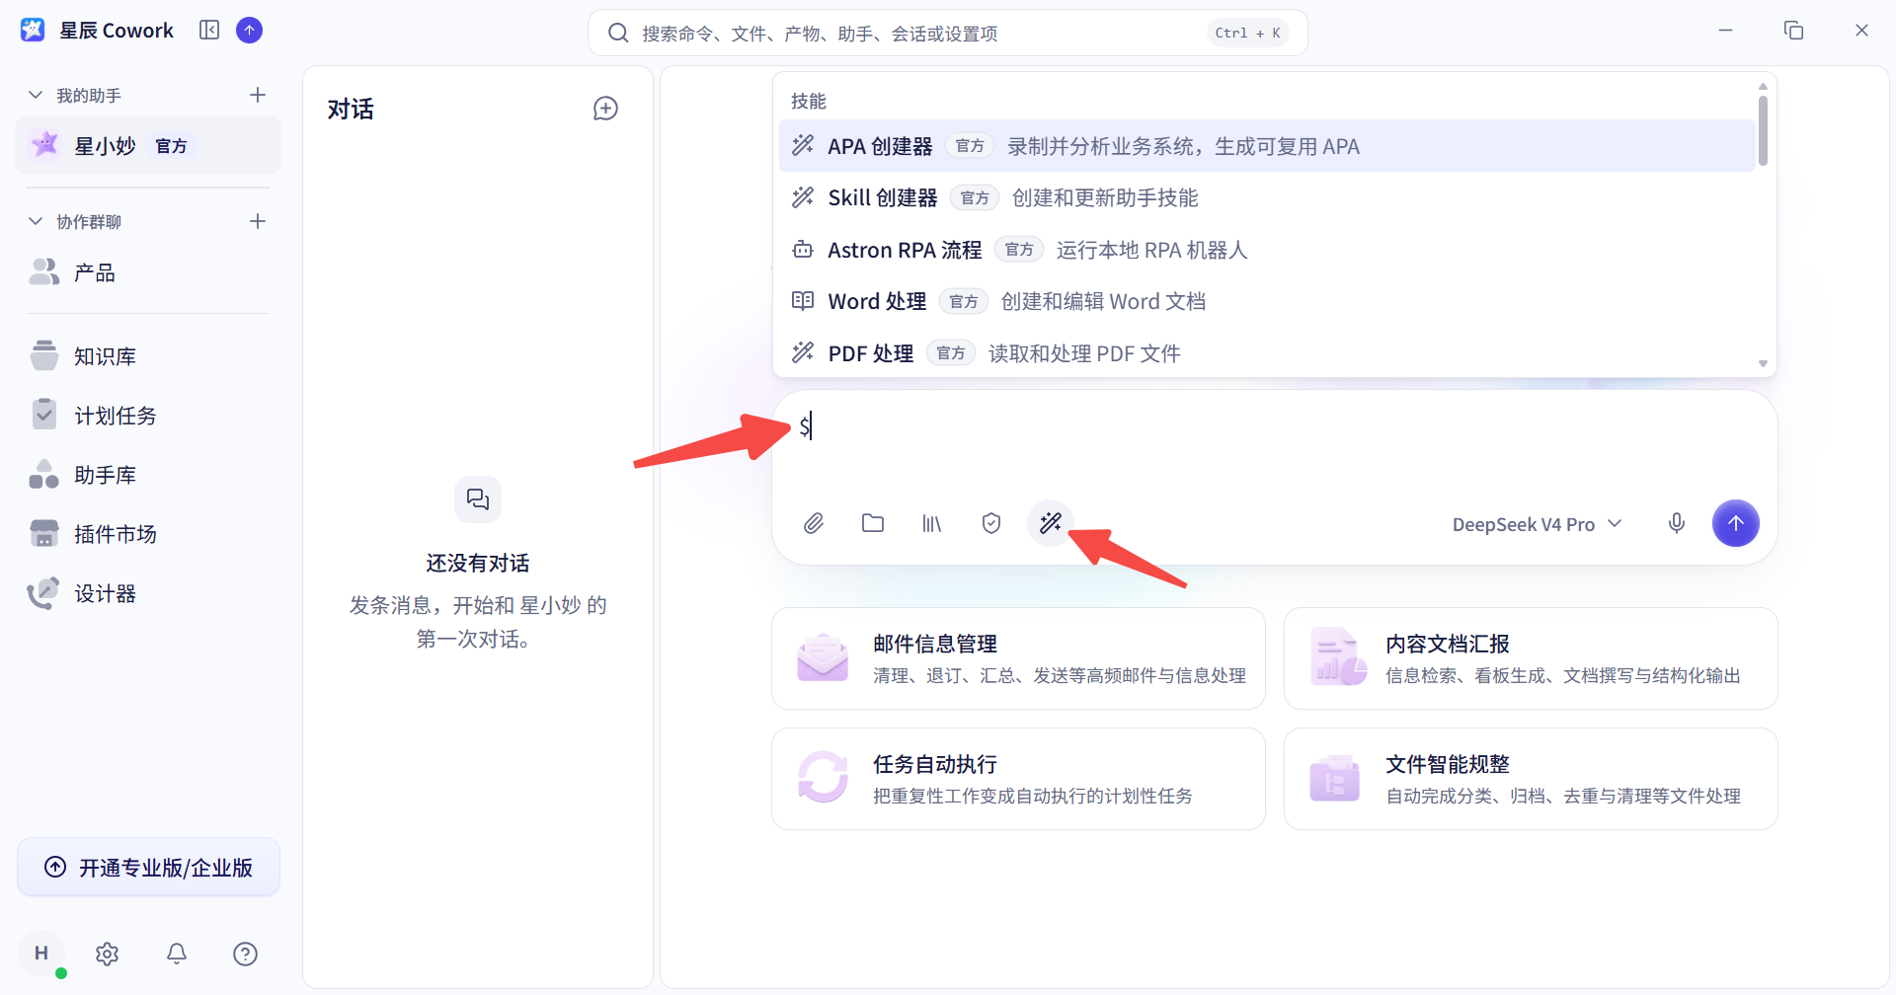Open the 邮件信息管理 card
The height and width of the screenshot is (995, 1896).
pyautogui.click(x=1018, y=658)
